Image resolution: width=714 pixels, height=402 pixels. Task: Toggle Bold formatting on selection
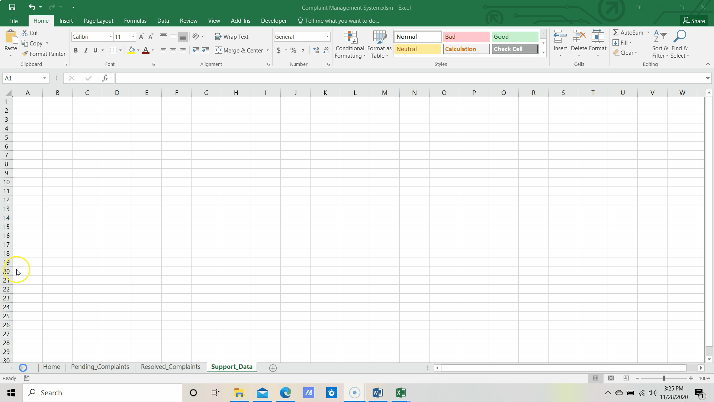tap(75, 50)
